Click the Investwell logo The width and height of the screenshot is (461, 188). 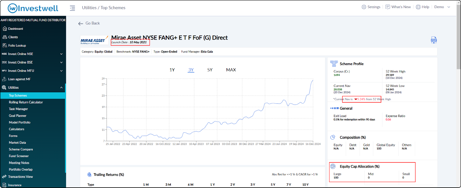coord(33,8)
